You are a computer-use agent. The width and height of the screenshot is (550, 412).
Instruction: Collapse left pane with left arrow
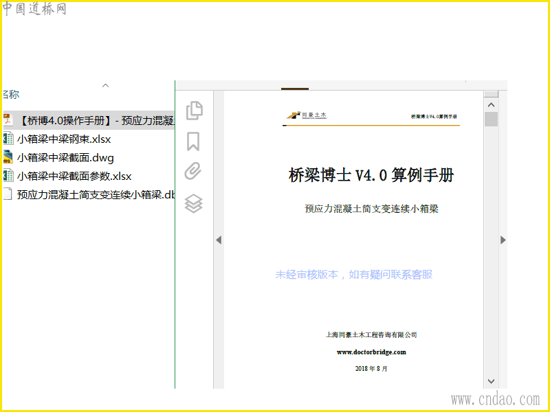click(219, 240)
